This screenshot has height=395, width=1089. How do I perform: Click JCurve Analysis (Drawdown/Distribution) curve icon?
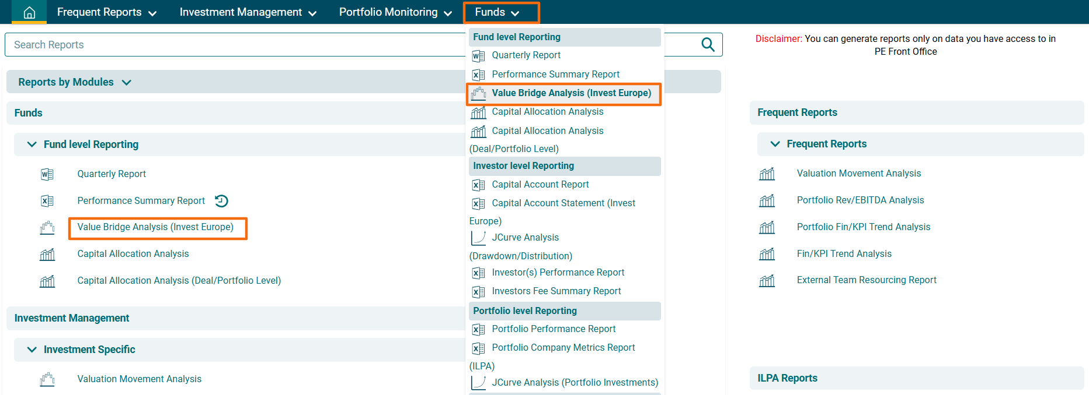point(478,238)
